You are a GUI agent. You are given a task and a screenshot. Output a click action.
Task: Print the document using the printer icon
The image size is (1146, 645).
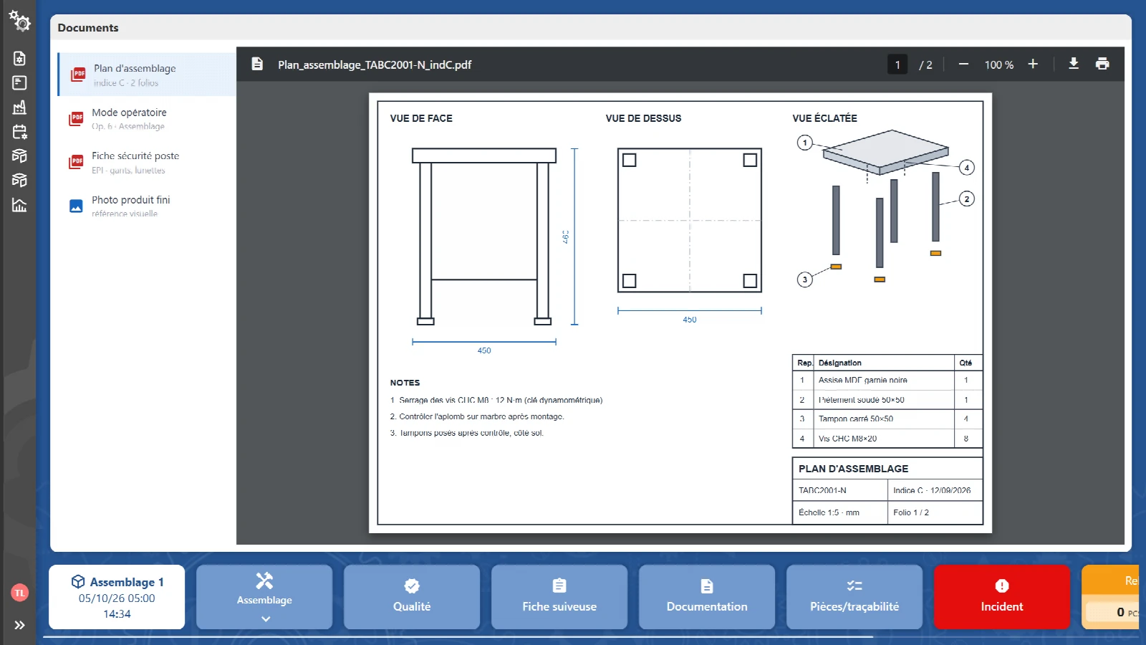click(1102, 64)
